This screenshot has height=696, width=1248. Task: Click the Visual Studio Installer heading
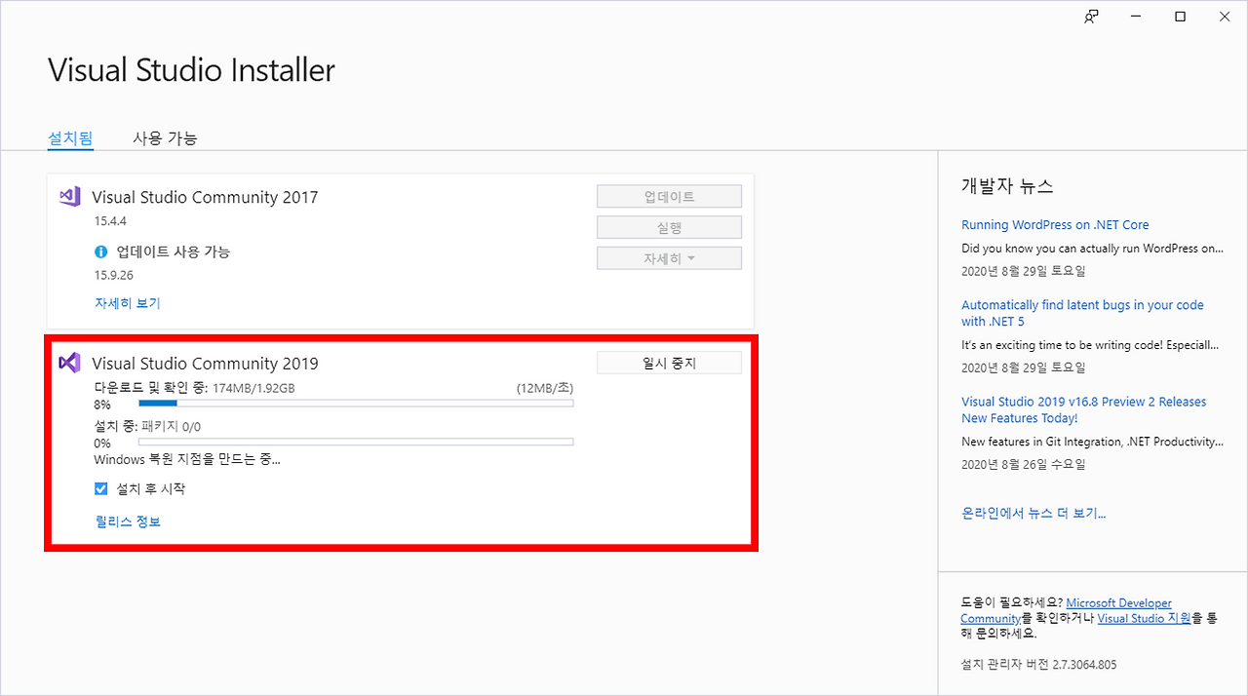pyautogui.click(x=192, y=70)
